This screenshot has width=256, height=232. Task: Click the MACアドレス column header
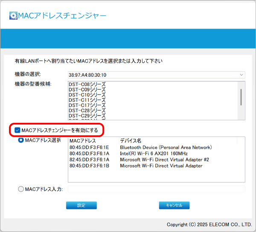(x=93, y=141)
